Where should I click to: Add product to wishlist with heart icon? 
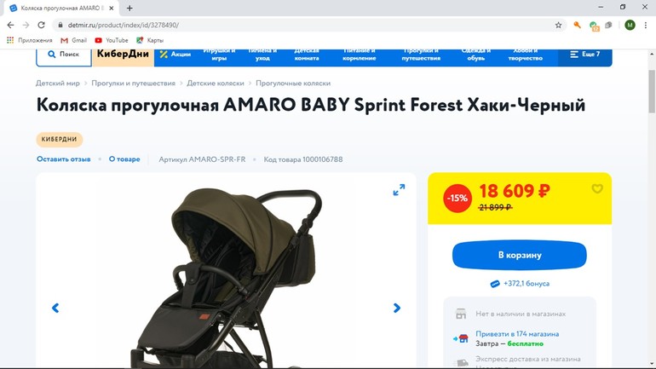(597, 189)
